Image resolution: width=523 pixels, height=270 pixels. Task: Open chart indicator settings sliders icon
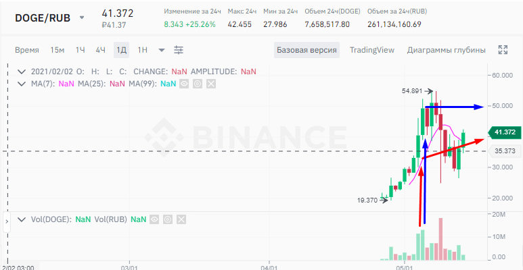tap(179, 50)
